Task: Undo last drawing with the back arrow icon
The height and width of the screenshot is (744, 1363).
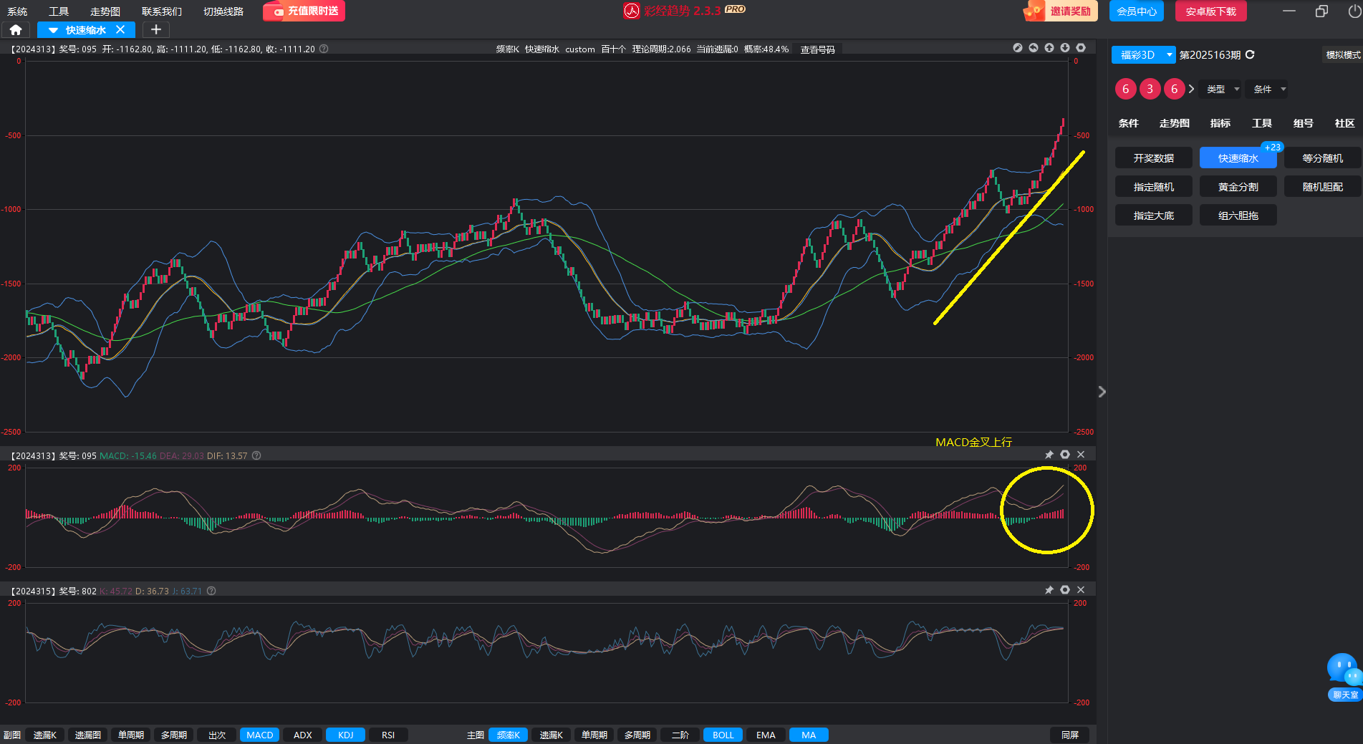Action: point(1034,48)
